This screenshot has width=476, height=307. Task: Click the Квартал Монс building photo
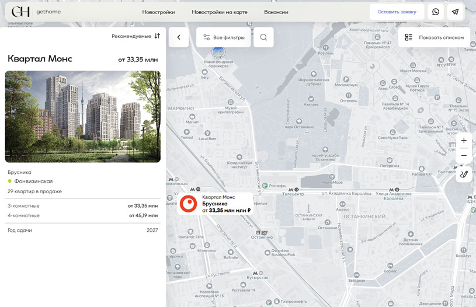tap(82, 116)
